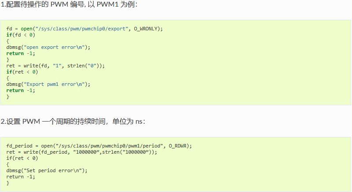Click the O_RDWR flag text
Image resolution: width=352 pixels, height=192 pixels.
pyautogui.click(x=178, y=146)
